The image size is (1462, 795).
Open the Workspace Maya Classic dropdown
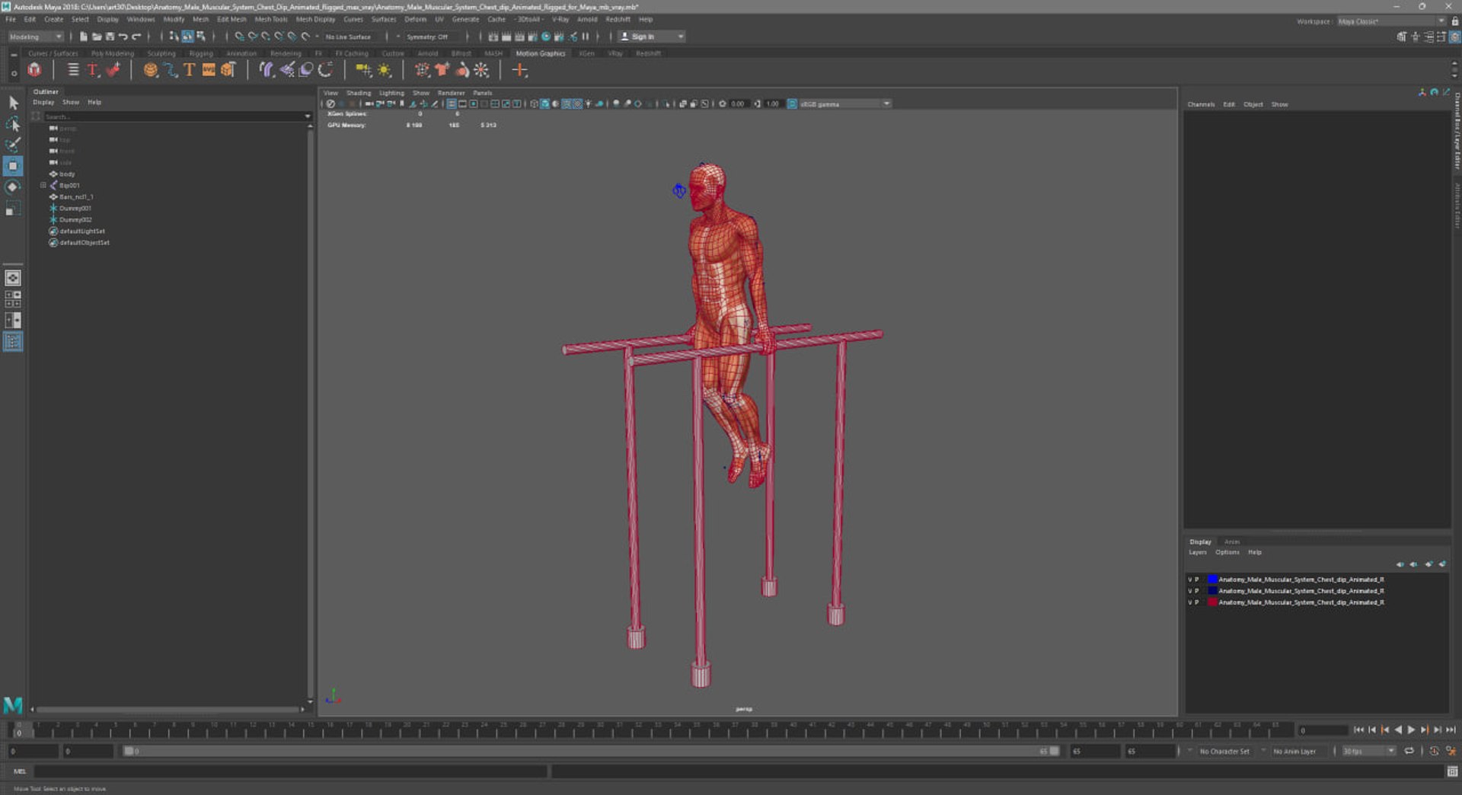point(1390,21)
